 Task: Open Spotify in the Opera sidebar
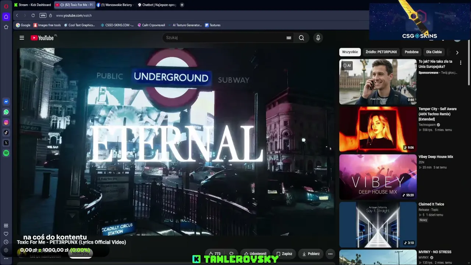pyautogui.click(x=6, y=153)
